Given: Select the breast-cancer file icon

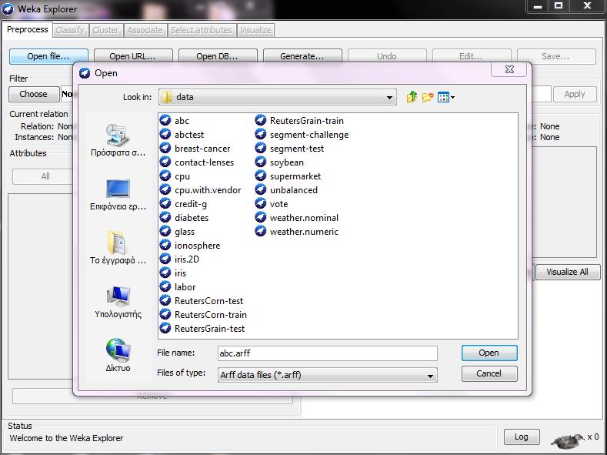Looking at the screenshot, I should (165, 149).
